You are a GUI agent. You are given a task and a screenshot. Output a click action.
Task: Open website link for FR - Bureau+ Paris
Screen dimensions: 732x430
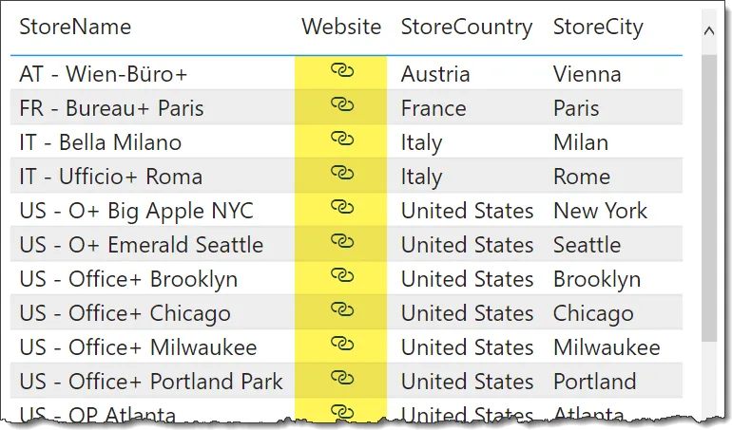point(341,104)
